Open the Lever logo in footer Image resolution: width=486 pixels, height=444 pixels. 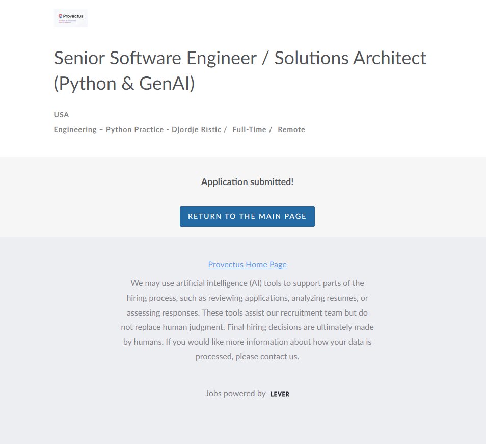pyautogui.click(x=280, y=394)
